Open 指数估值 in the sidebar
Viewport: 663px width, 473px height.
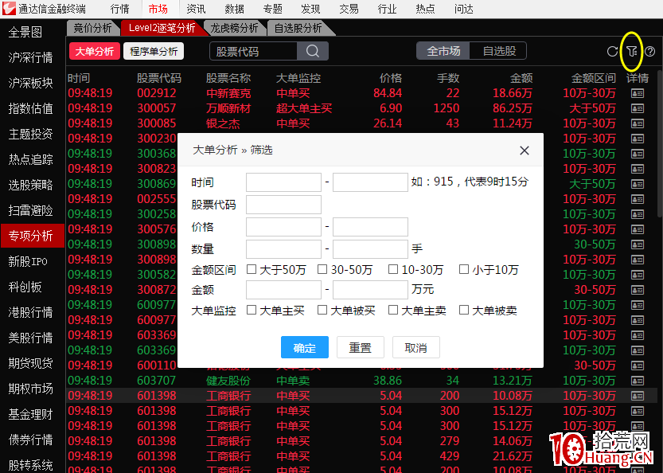click(30, 109)
